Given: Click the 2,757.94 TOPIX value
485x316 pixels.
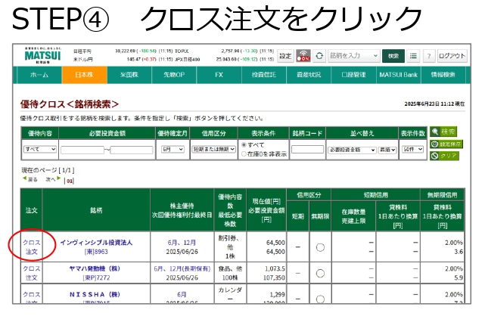Looking at the screenshot, I should tap(230, 51).
